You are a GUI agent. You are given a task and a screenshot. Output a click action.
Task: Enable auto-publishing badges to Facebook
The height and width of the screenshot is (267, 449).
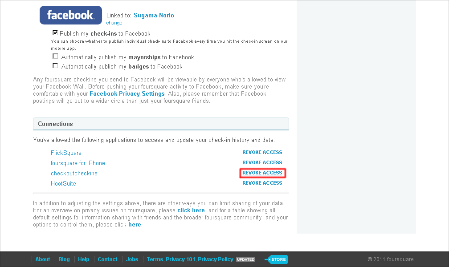(x=55, y=66)
